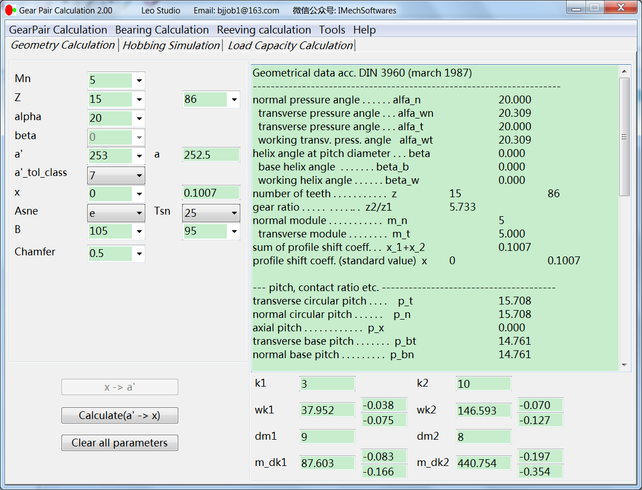Click the transverse base pitch value 14.761
Screen dimensions: 642x490
[515, 341]
